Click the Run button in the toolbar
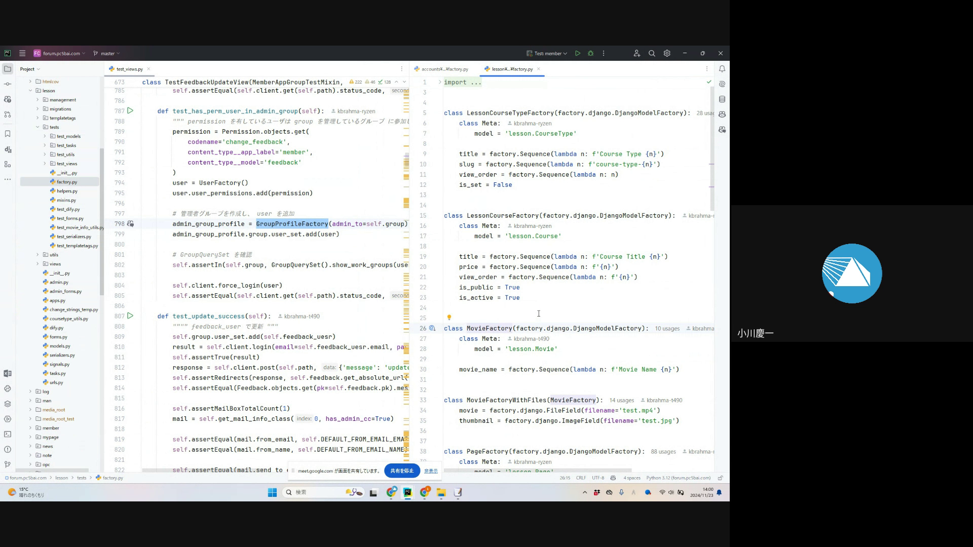 click(x=577, y=53)
